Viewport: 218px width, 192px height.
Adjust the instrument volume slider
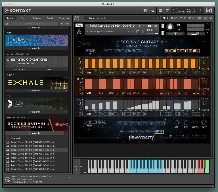point(196,34)
